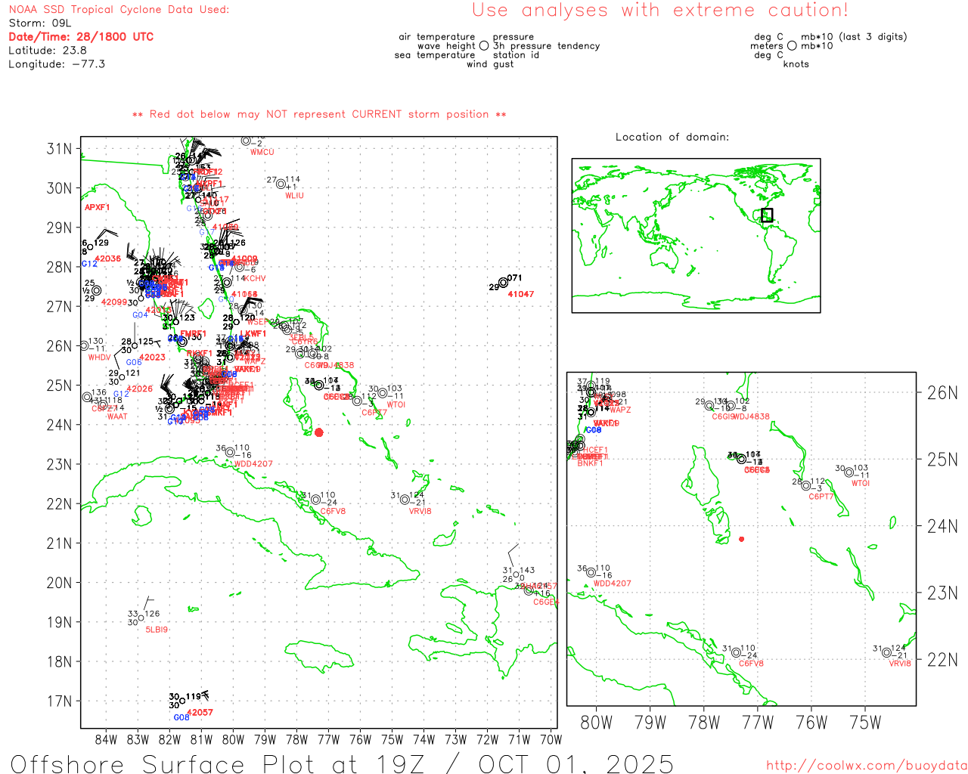Viewport: 968px width, 774px height.
Task: Click the 31N latitude axis label
Action: click(x=59, y=149)
